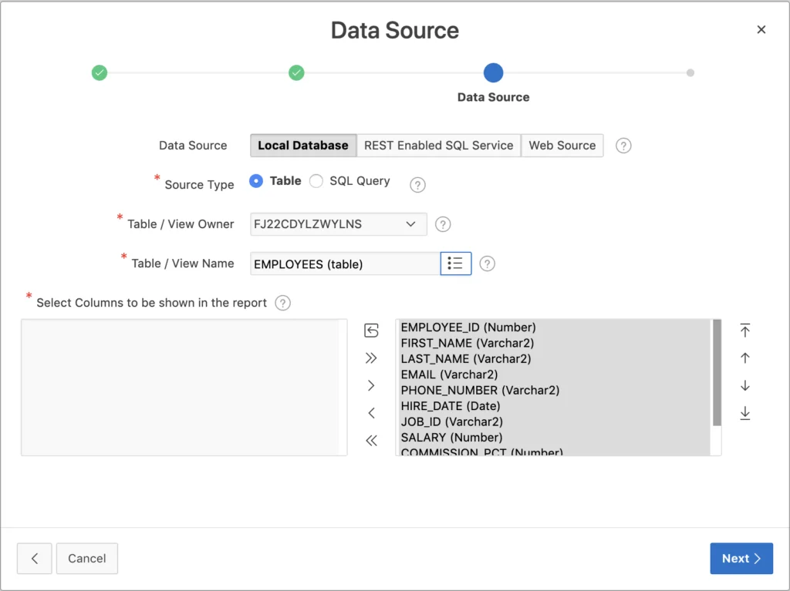Move selected column to Bottom

point(744,413)
